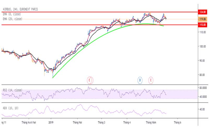Click the E earnings marker near Tháng Năm
The width and height of the screenshot is (209, 133).
[x=151, y=80]
